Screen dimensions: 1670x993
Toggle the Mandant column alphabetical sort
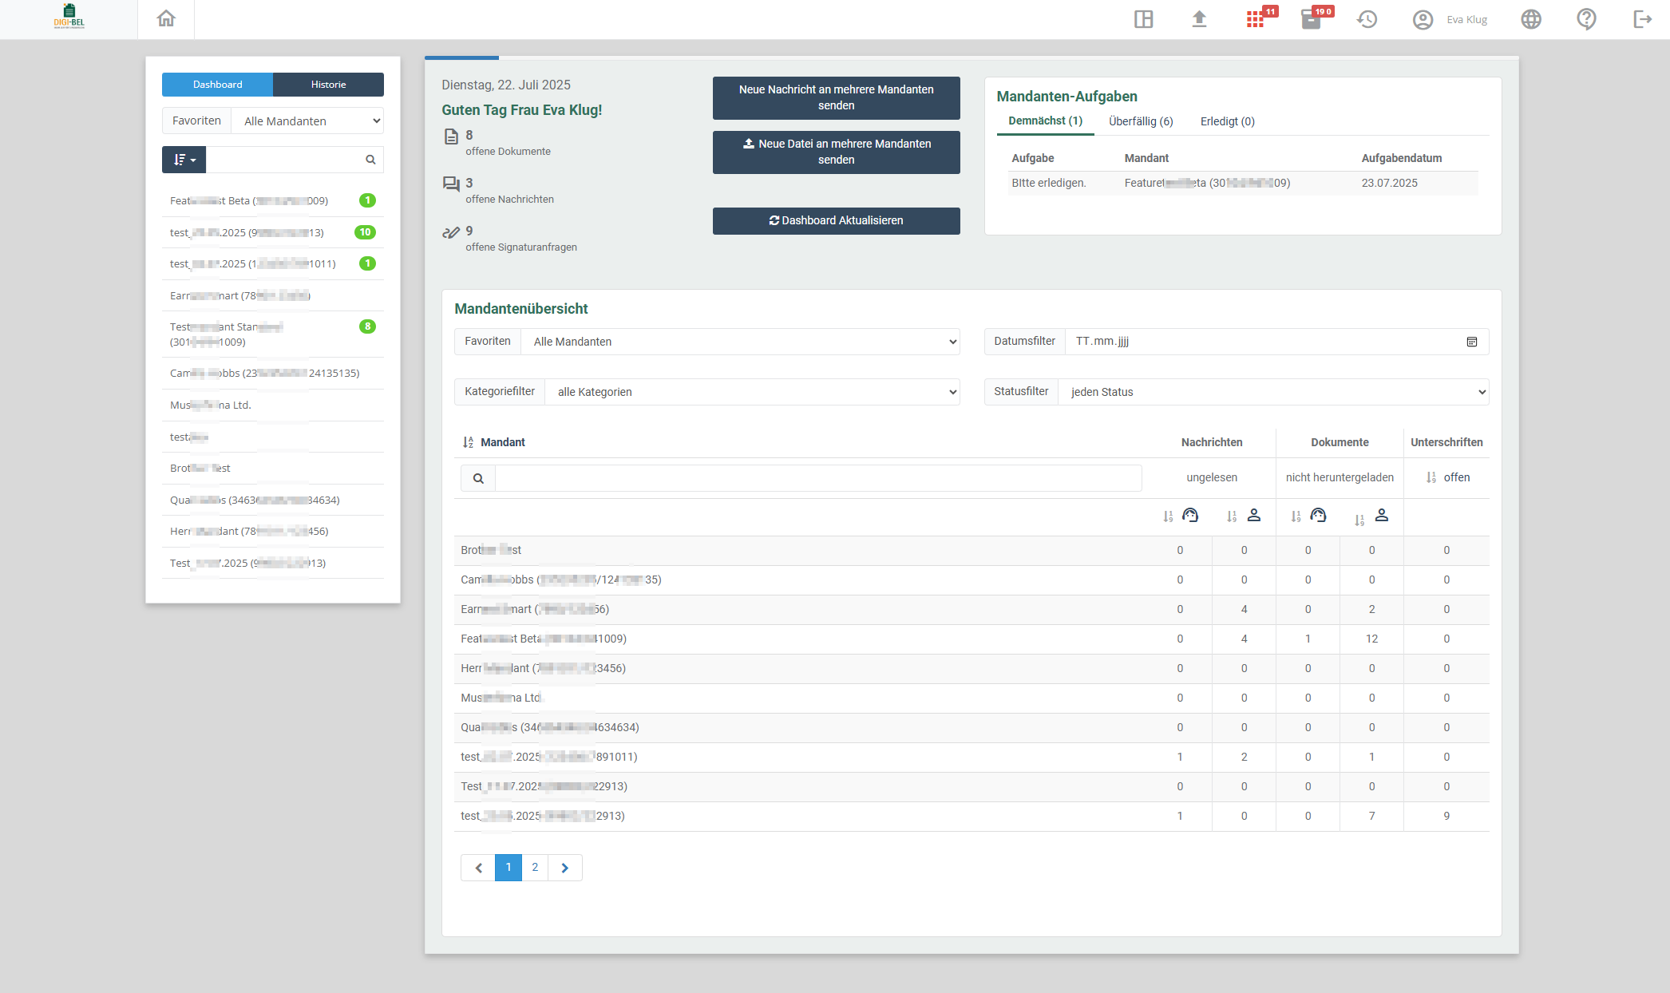(469, 442)
